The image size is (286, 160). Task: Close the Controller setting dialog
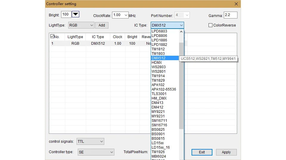tap(236, 4)
